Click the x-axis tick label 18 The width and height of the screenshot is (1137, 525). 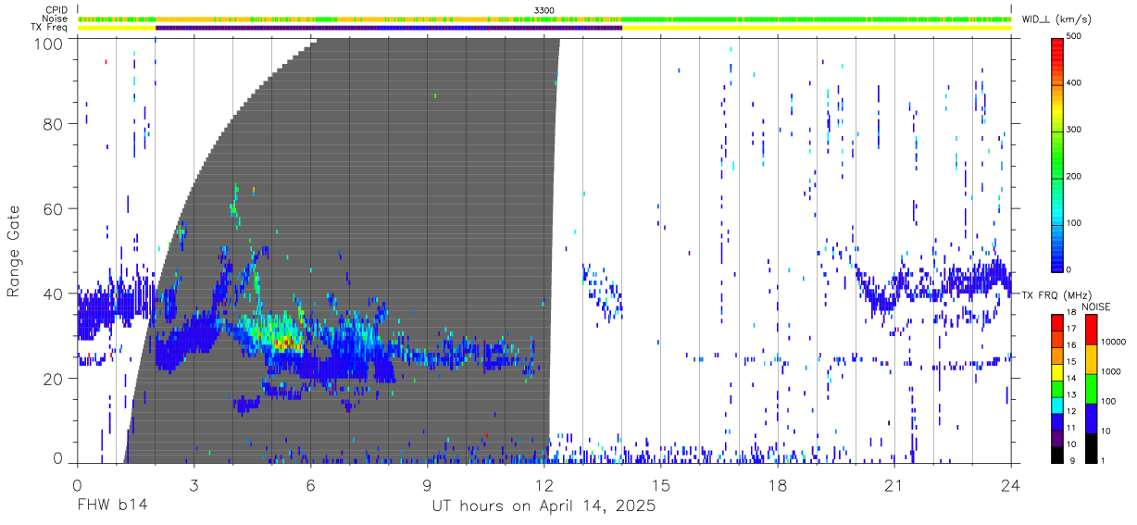[x=778, y=485]
